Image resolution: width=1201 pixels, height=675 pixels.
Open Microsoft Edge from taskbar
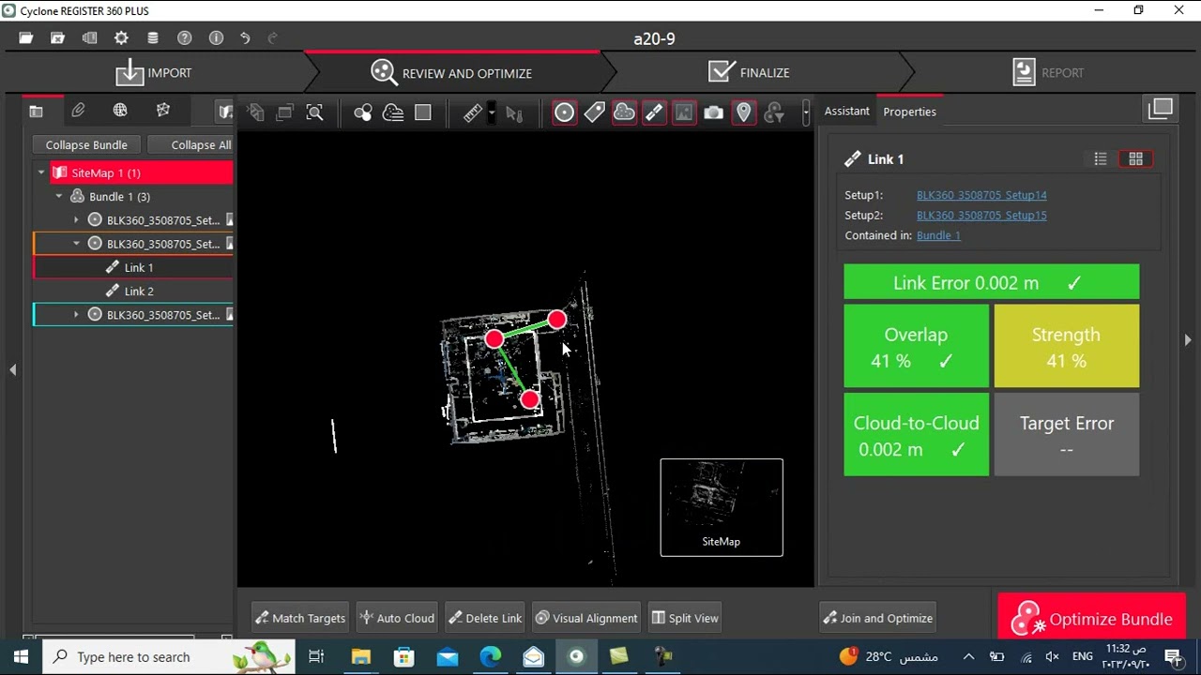pyautogui.click(x=491, y=656)
